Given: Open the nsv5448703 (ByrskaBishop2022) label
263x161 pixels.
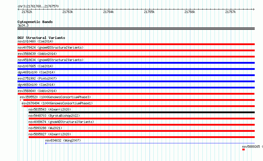Looking at the screenshot, I should pos(54,116).
